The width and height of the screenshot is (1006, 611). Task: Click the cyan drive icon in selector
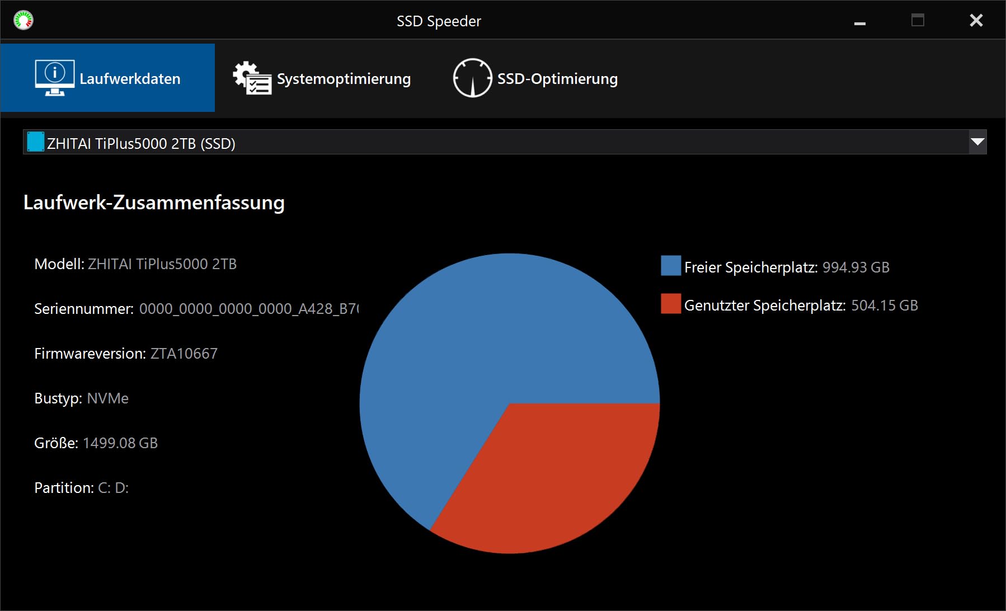tap(35, 142)
